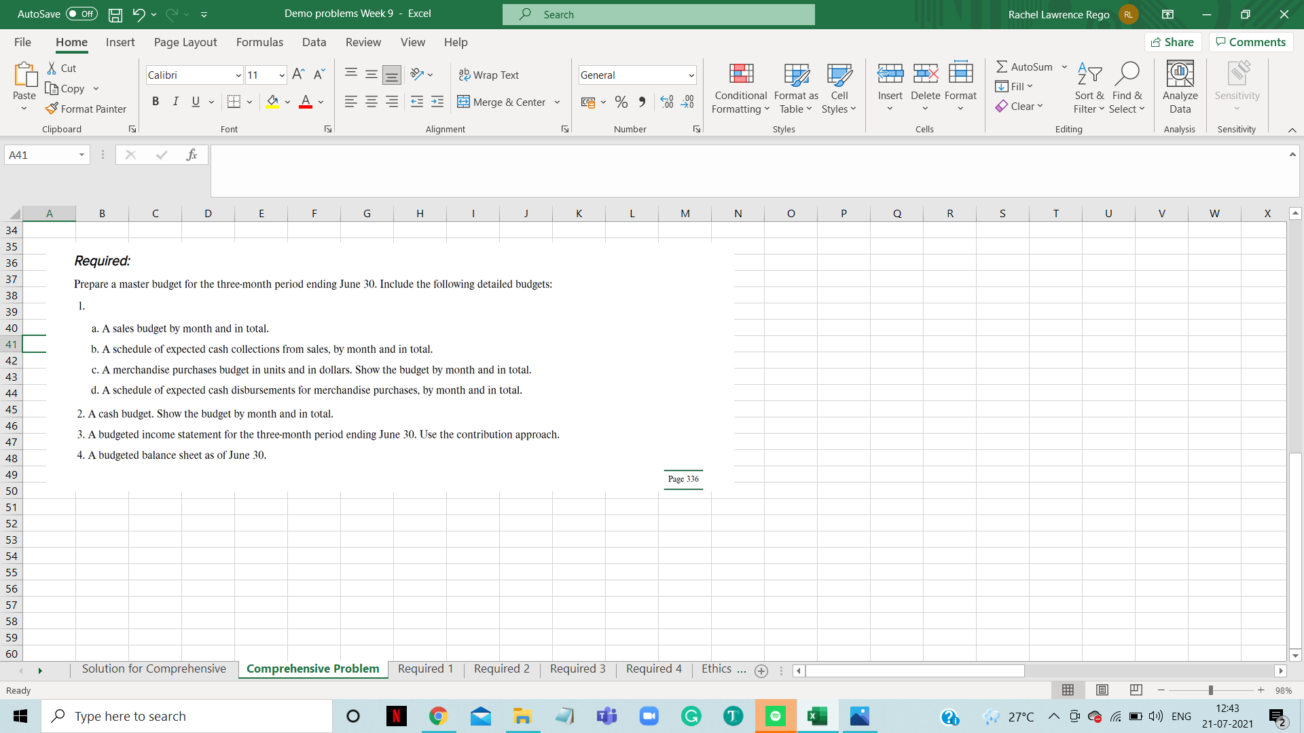Click the Format Painter brush icon

point(52,109)
